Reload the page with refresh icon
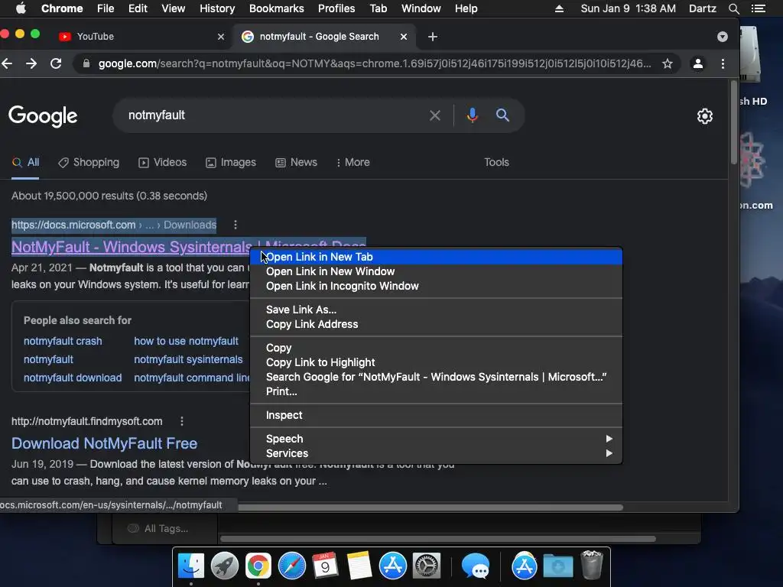This screenshot has width=783, height=587. (x=56, y=63)
